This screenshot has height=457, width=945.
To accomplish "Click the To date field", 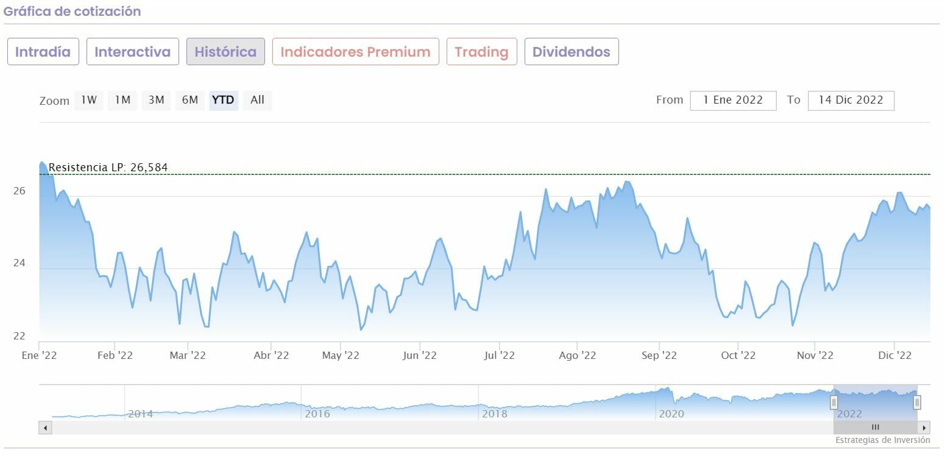I will (x=851, y=101).
